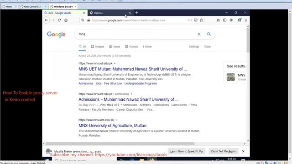Open Firefox hamburger menu
The image size is (292, 164).
coord(246,20)
